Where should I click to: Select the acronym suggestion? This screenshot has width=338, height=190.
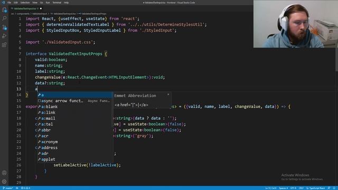point(75,142)
